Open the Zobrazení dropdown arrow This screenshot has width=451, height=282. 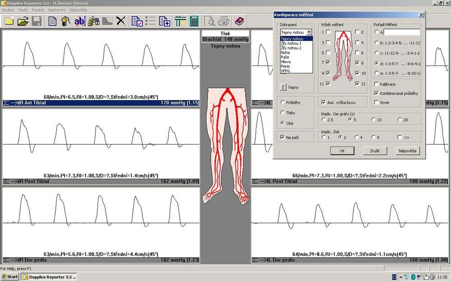click(309, 32)
